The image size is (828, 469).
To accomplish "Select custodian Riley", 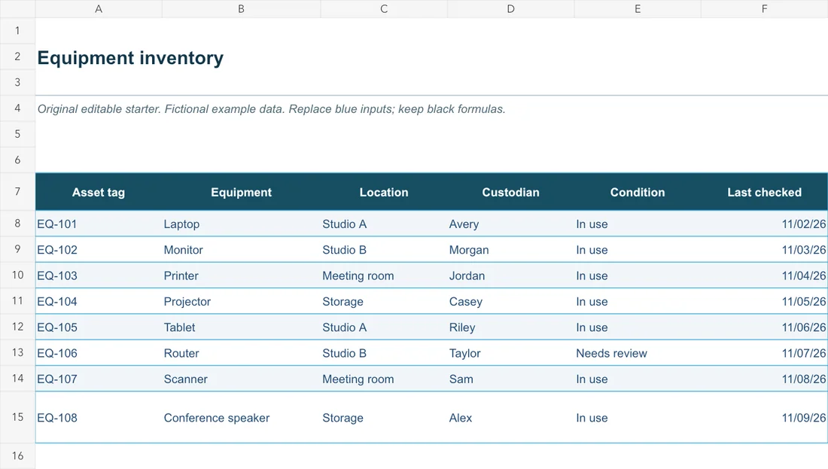I will click(510, 327).
